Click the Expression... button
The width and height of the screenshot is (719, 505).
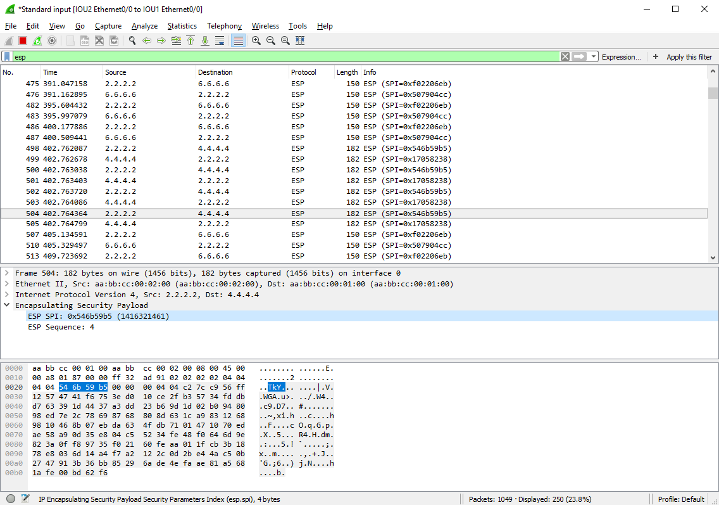(x=622, y=57)
